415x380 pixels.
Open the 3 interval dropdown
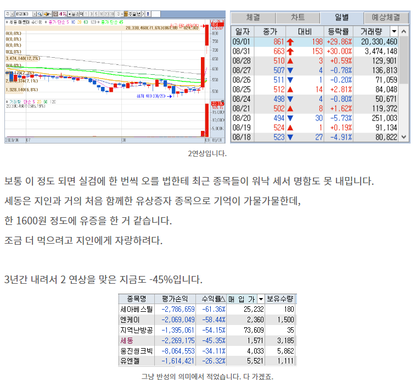pyautogui.click(x=122, y=14)
